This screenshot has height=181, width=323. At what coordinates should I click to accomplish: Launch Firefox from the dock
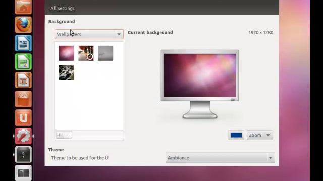pyautogui.click(x=23, y=25)
